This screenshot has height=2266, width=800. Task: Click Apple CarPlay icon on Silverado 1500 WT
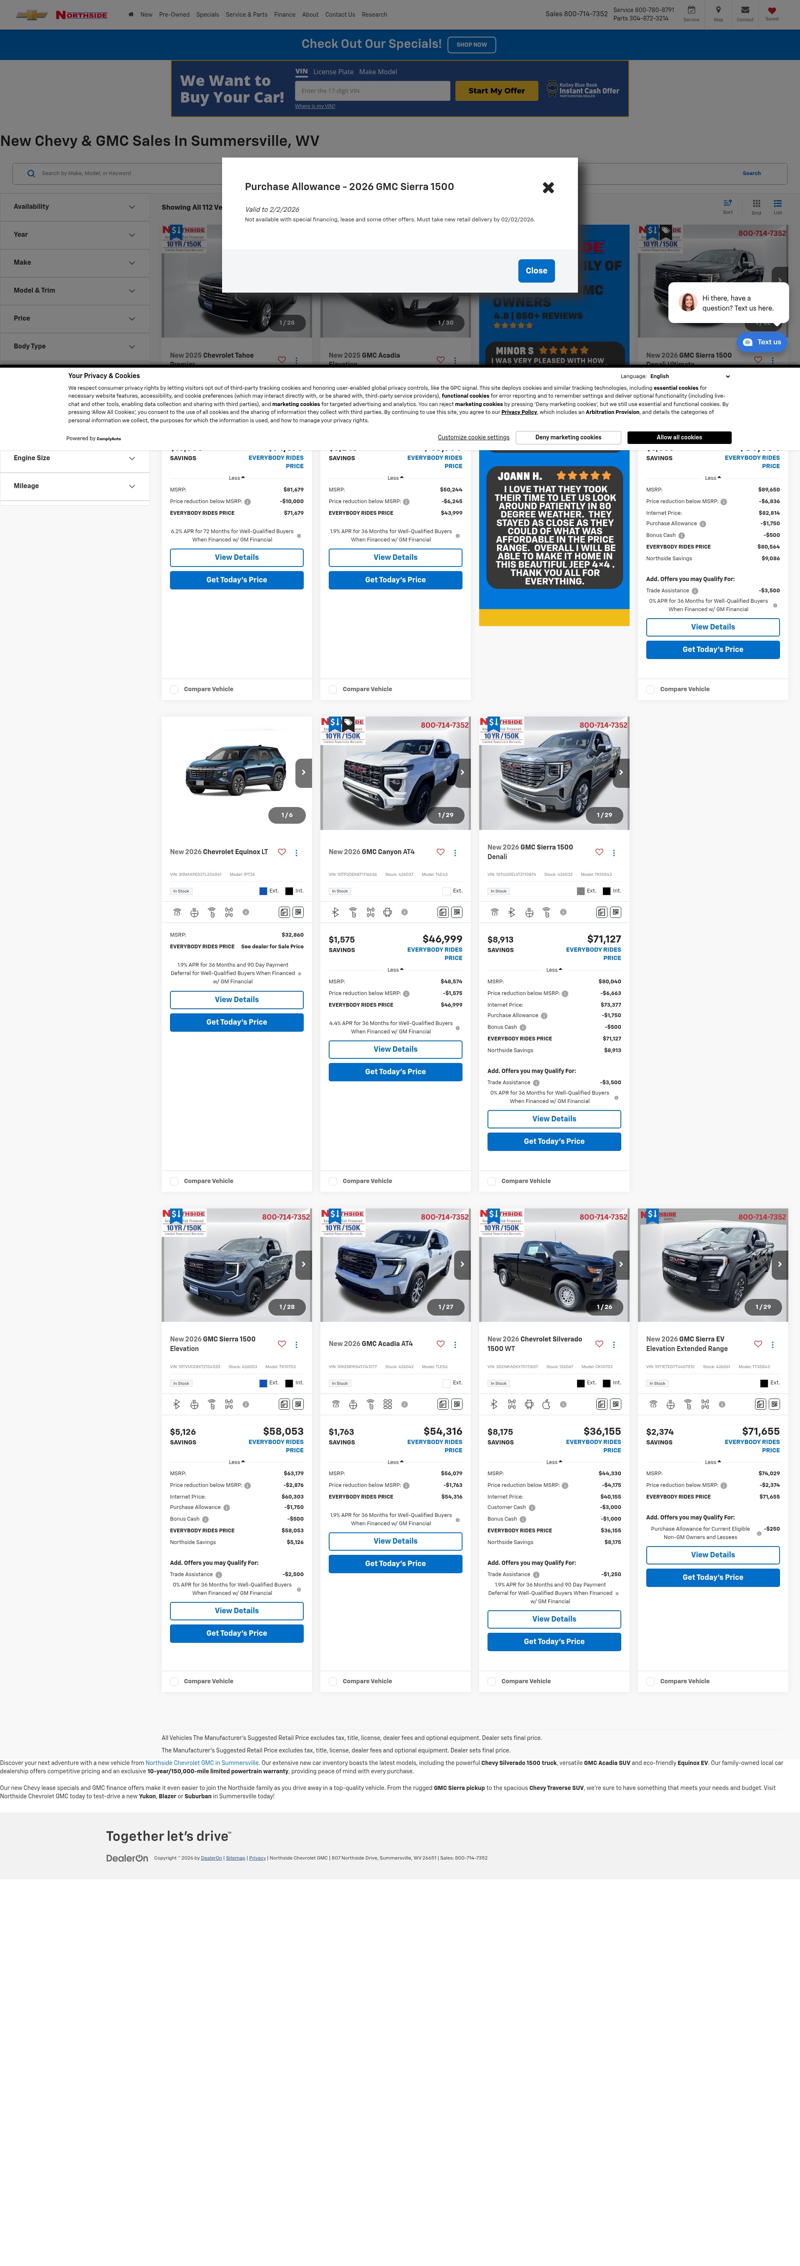pos(546,1404)
